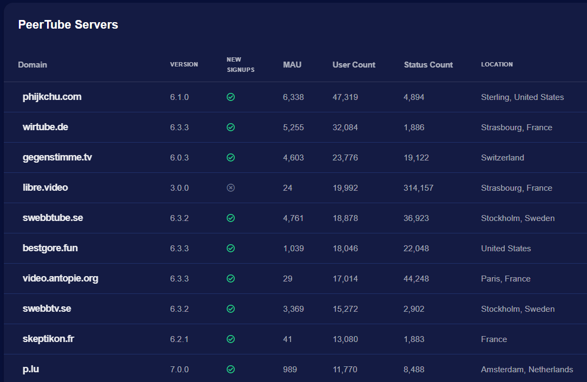Sort by the User Count header
The image size is (587, 382).
(354, 65)
